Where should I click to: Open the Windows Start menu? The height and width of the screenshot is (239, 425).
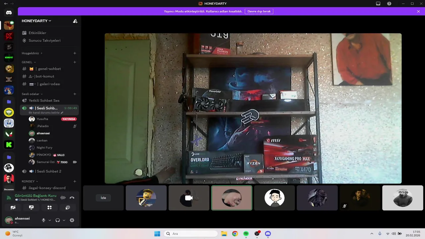pyautogui.click(x=157, y=234)
